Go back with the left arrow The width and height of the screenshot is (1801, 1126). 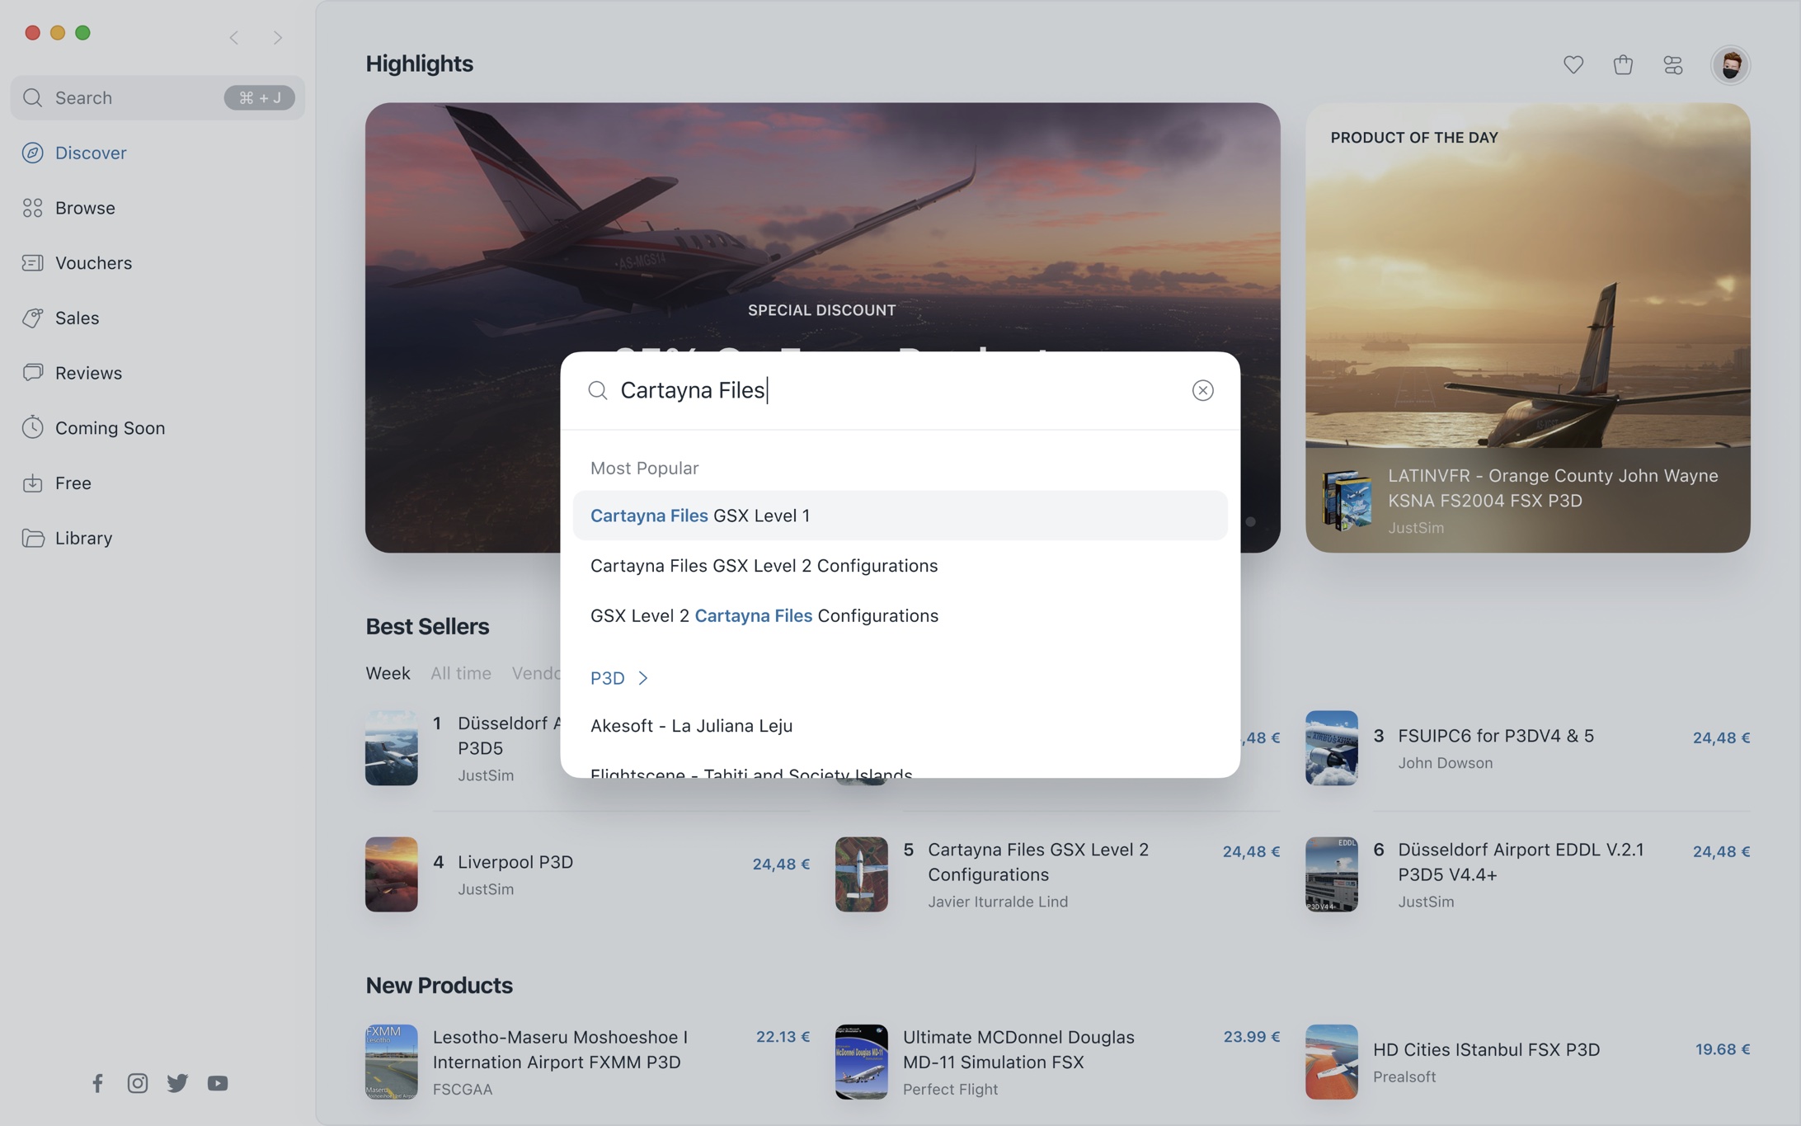234,38
